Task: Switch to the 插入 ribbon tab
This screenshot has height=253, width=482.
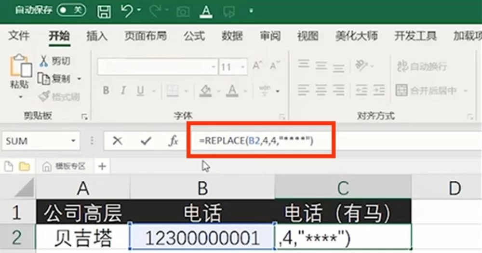Action: coord(96,36)
